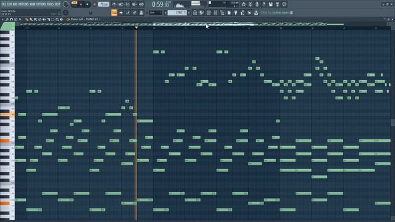
Task: Select the Draw pencil tool
Action: click(27, 19)
